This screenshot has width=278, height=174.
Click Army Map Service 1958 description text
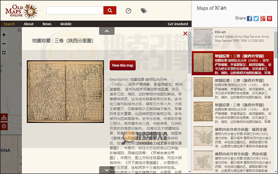[x=242, y=39]
